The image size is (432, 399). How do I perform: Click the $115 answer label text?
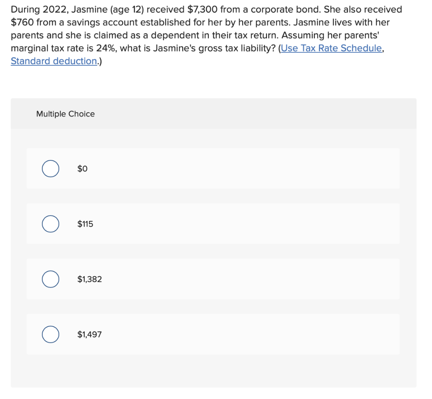(85, 224)
